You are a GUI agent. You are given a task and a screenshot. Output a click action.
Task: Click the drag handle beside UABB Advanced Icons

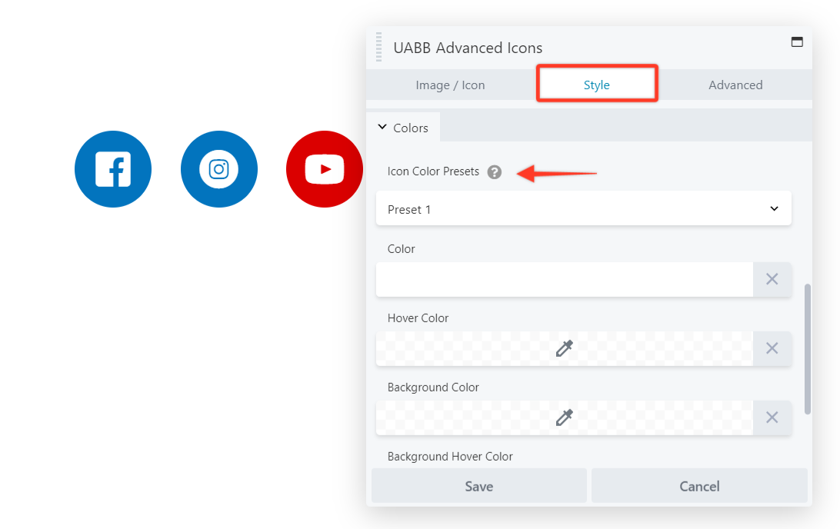[x=378, y=47]
